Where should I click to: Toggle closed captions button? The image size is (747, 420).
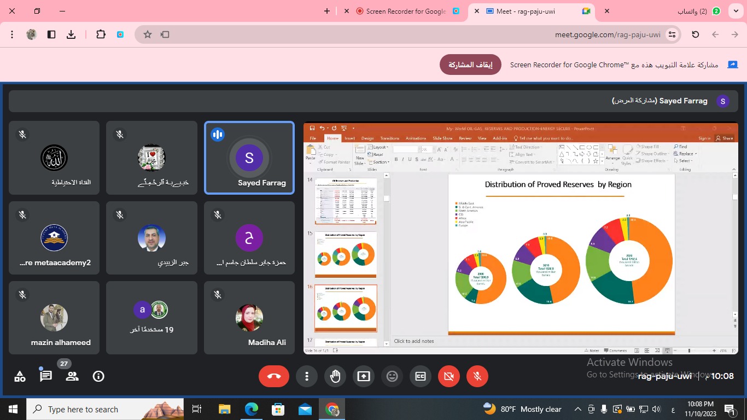421,376
